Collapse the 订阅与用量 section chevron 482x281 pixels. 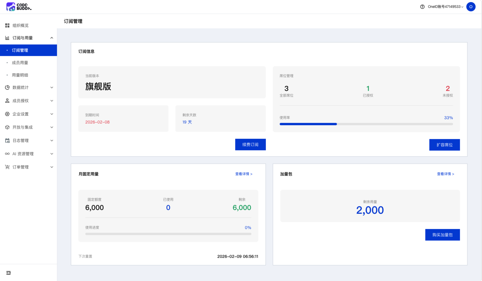click(52, 38)
